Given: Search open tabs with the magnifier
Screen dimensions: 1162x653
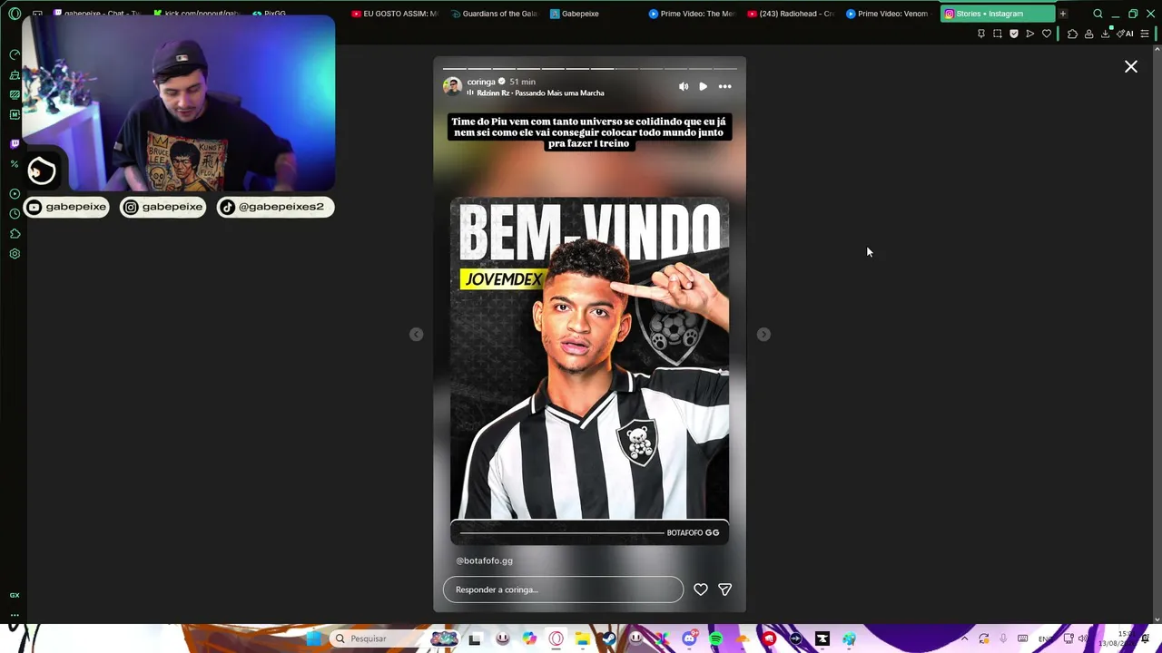Looking at the screenshot, I should [x=1098, y=14].
